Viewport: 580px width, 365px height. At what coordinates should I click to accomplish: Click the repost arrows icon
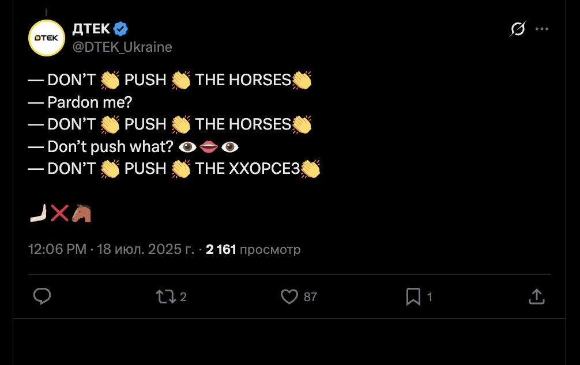(165, 296)
